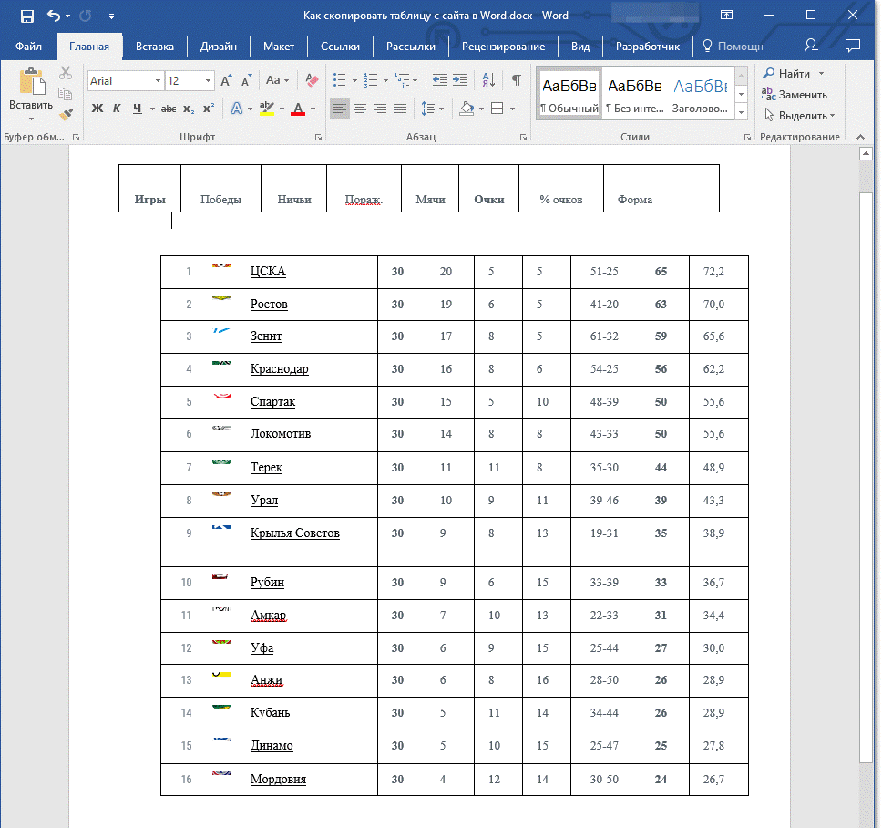
Task: Toggle bold formatting (Ж)
Action: tap(97, 109)
